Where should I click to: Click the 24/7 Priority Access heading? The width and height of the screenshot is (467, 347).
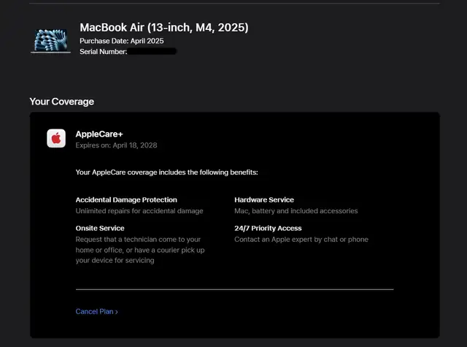[x=268, y=228]
